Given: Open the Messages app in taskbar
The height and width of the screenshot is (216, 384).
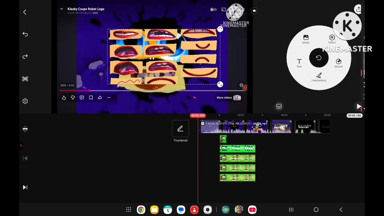Looking at the screenshot, I should tap(181, 210).
